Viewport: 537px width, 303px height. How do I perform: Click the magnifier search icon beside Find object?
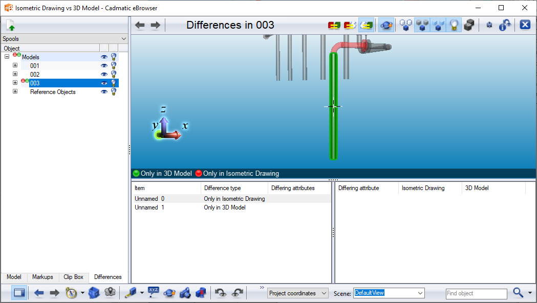pyautogui.click(x=518, y=293)
